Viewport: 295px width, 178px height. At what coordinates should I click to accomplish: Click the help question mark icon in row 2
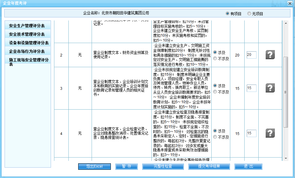tap(270, 55)
